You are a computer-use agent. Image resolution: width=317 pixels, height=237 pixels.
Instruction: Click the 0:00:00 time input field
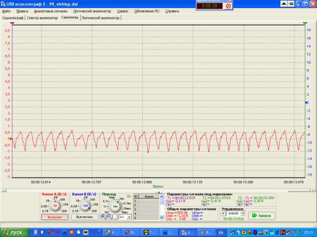[x=234, y=214]
